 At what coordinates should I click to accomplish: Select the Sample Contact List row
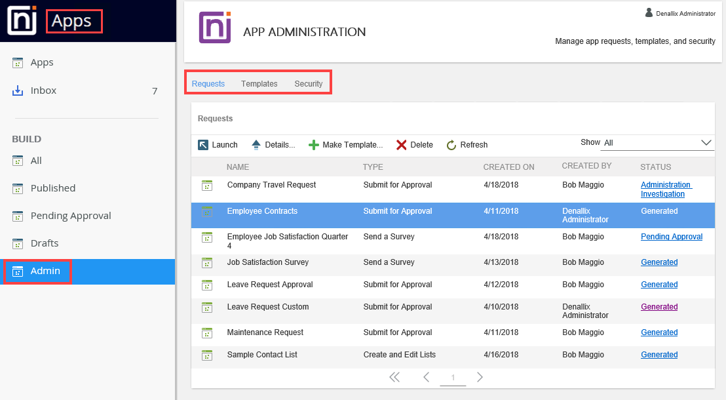(x=262, y=355)
